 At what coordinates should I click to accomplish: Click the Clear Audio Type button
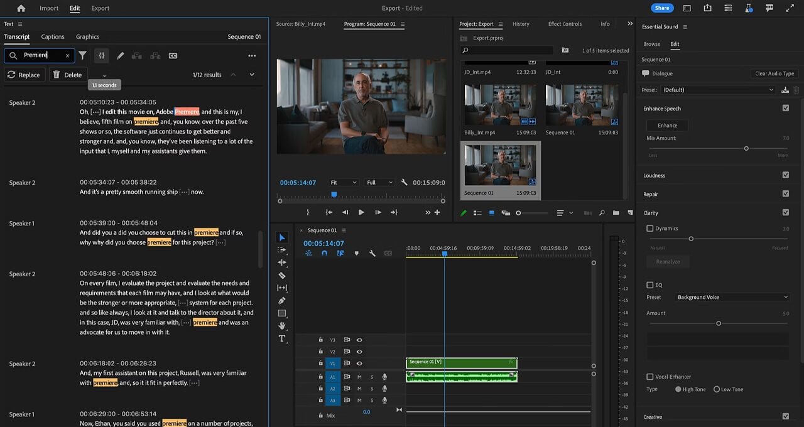[x=774, y=73]
